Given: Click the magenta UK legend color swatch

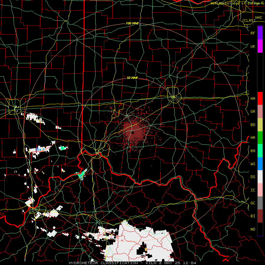Looking at the screenshot, I should [260, 46].
